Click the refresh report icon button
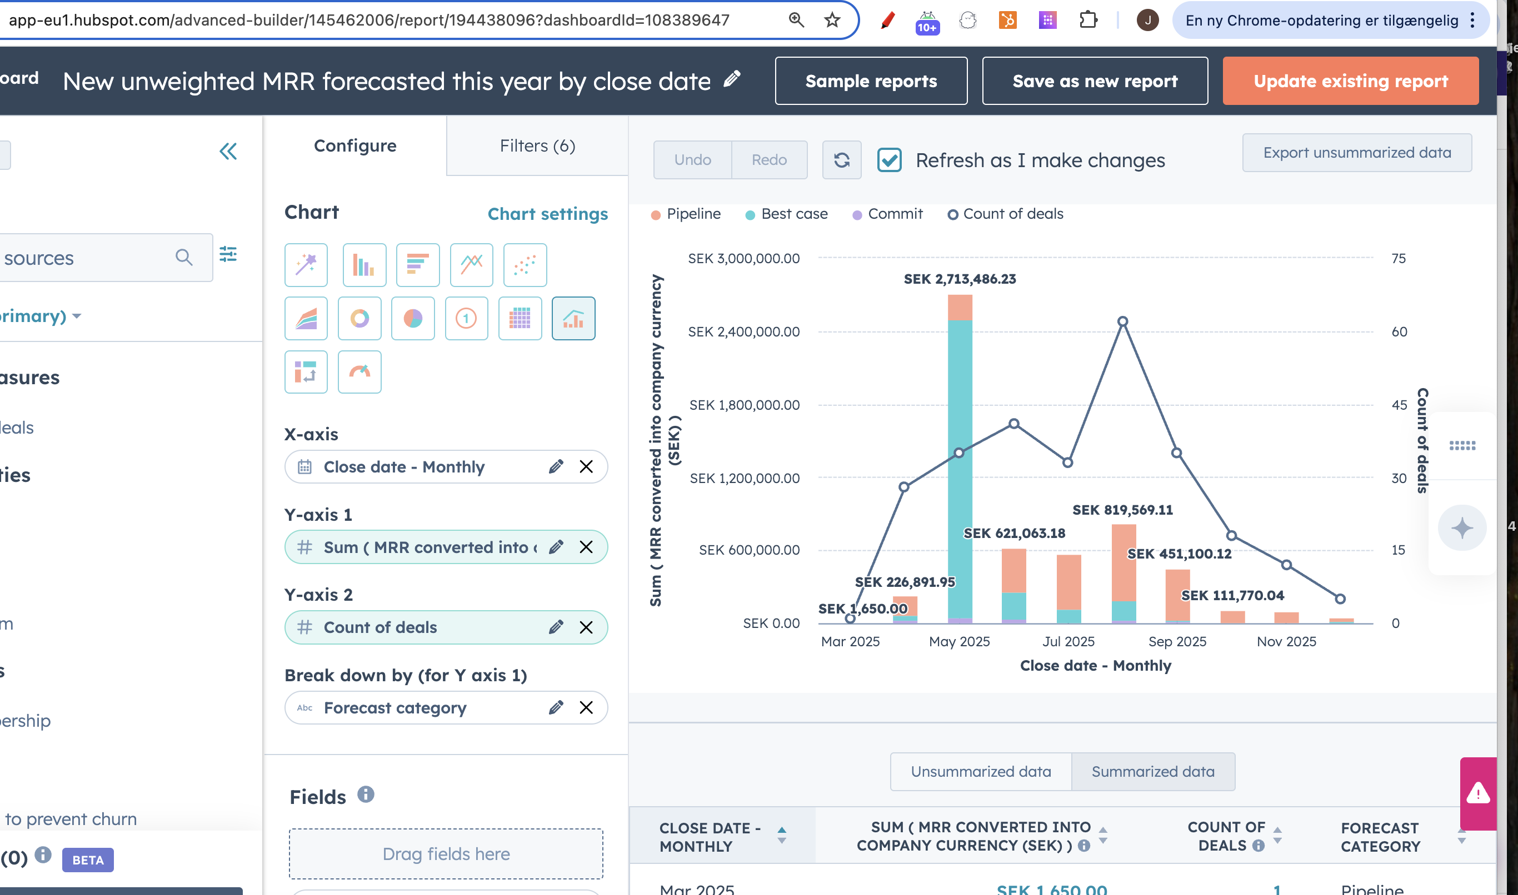1518x895 pixels. coord(841,160)
